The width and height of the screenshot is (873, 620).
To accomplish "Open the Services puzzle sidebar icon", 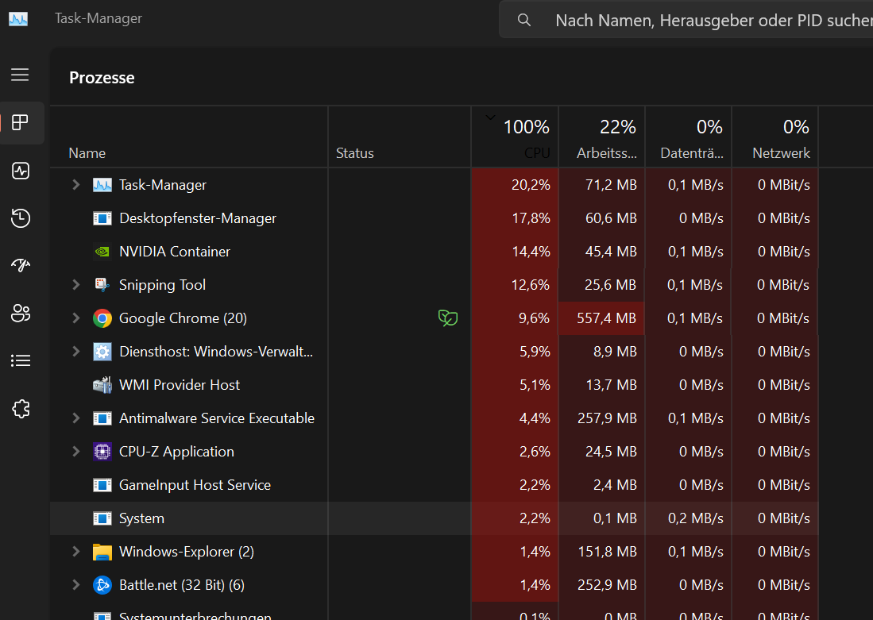I will (21, 409).
